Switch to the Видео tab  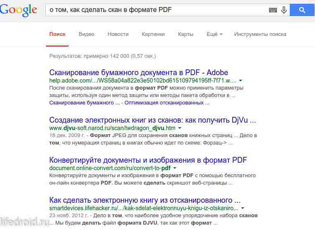(87, 34)
